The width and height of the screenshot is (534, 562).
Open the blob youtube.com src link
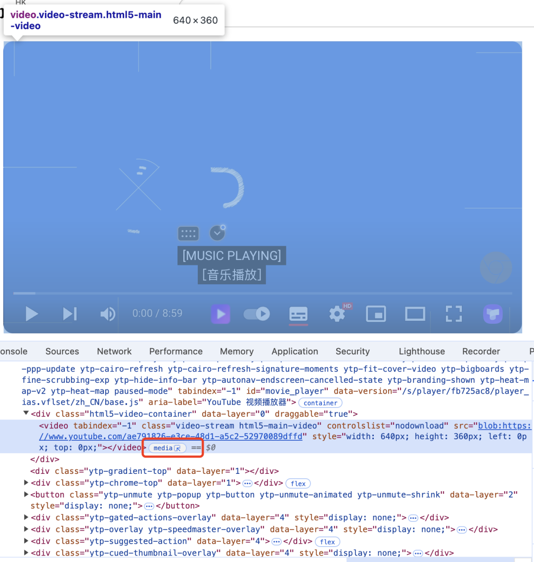pos(285,431)
